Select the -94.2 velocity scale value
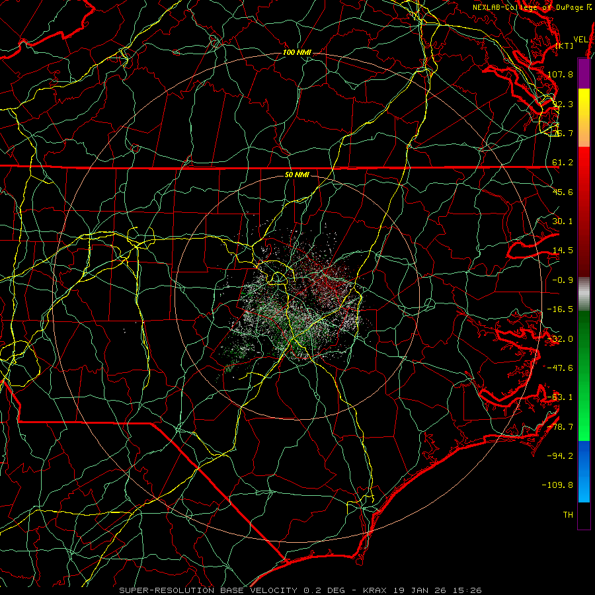 pos(560,456)
